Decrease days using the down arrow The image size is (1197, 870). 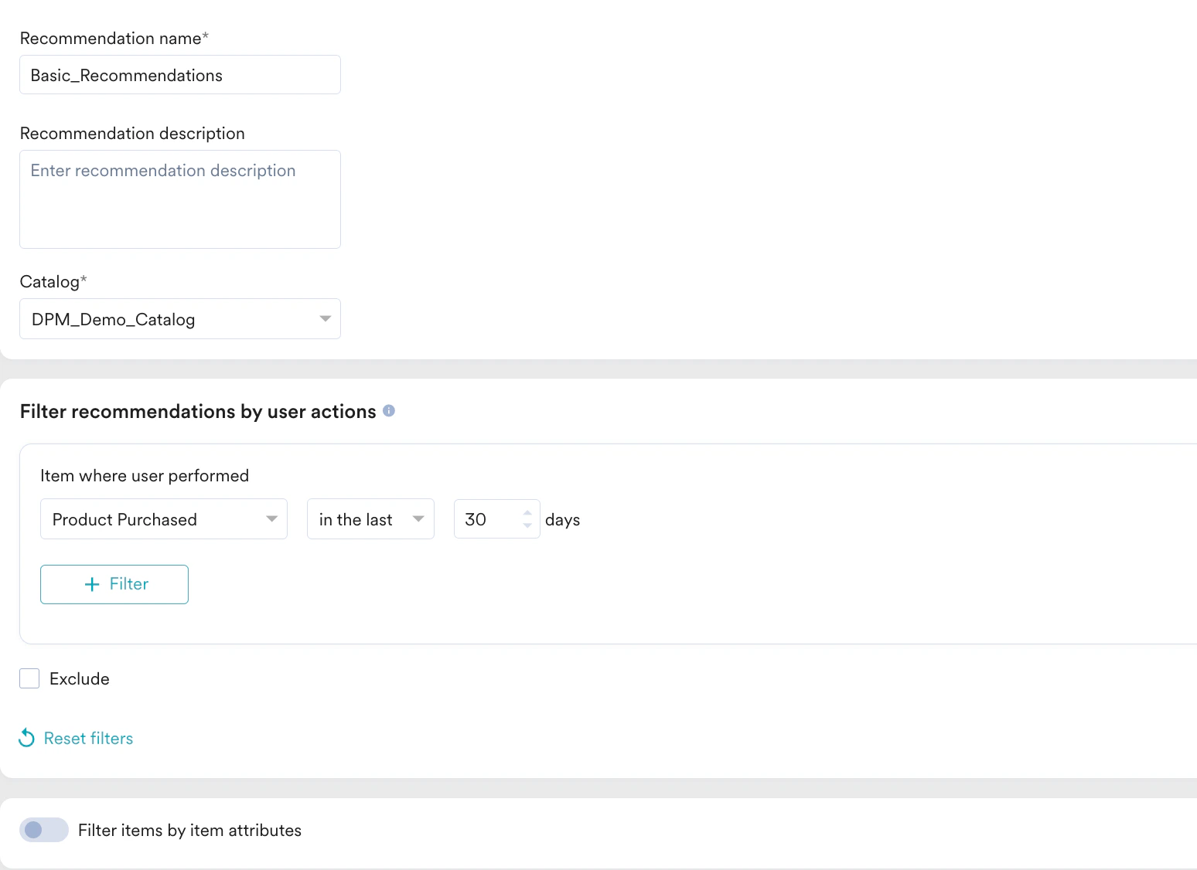pos(527,526)
